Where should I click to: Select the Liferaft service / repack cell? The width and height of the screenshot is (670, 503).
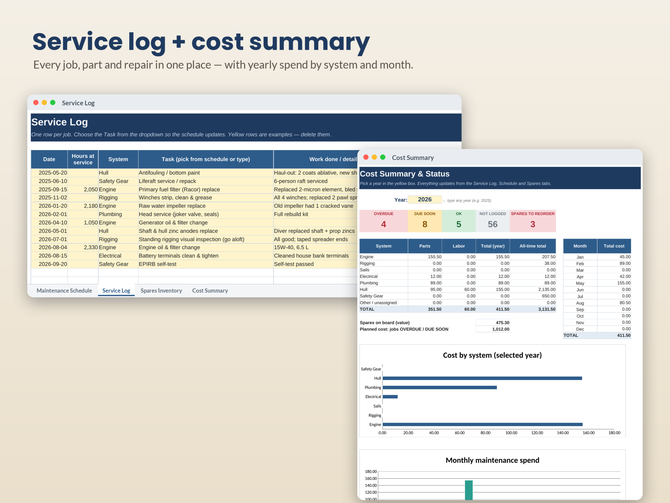(x=206, y=181)
